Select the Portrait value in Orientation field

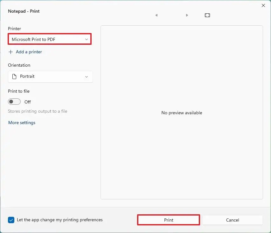[x=27, y=76]
